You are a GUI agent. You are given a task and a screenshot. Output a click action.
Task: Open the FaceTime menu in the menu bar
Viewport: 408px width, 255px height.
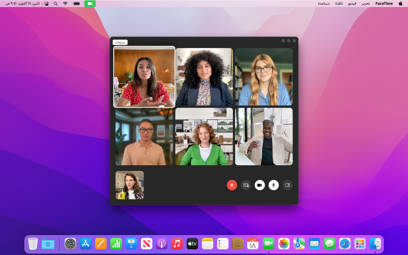[384, 4]
